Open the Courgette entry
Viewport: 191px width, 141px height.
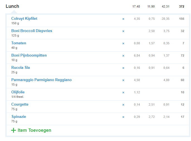point(20,104)
